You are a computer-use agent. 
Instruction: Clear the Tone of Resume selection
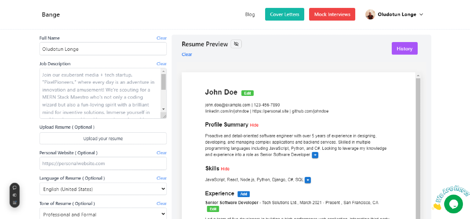161,204
